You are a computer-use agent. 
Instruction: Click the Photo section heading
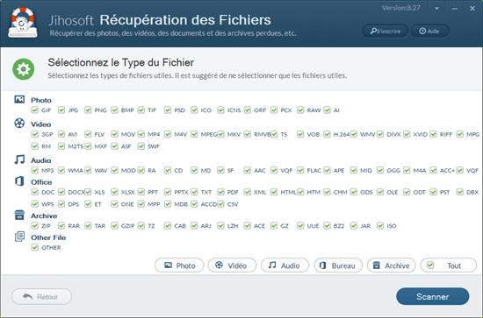click(41, 100)
